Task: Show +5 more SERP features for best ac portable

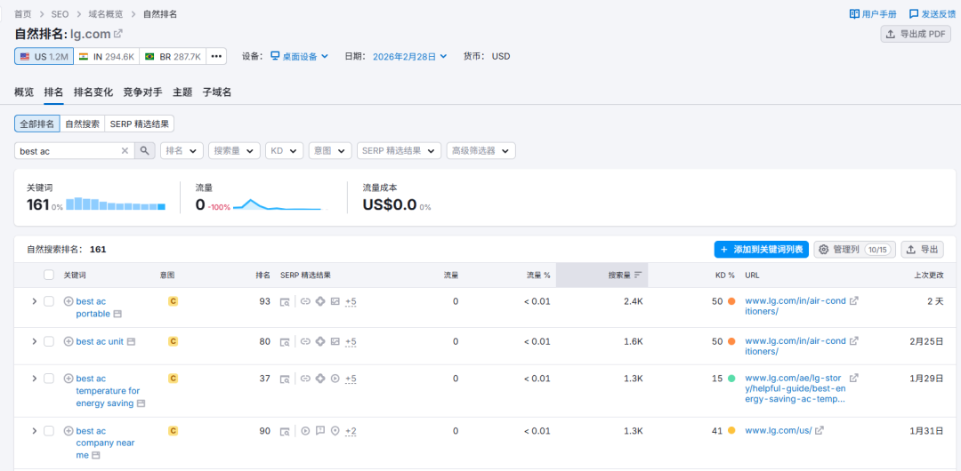Action: 351,301
